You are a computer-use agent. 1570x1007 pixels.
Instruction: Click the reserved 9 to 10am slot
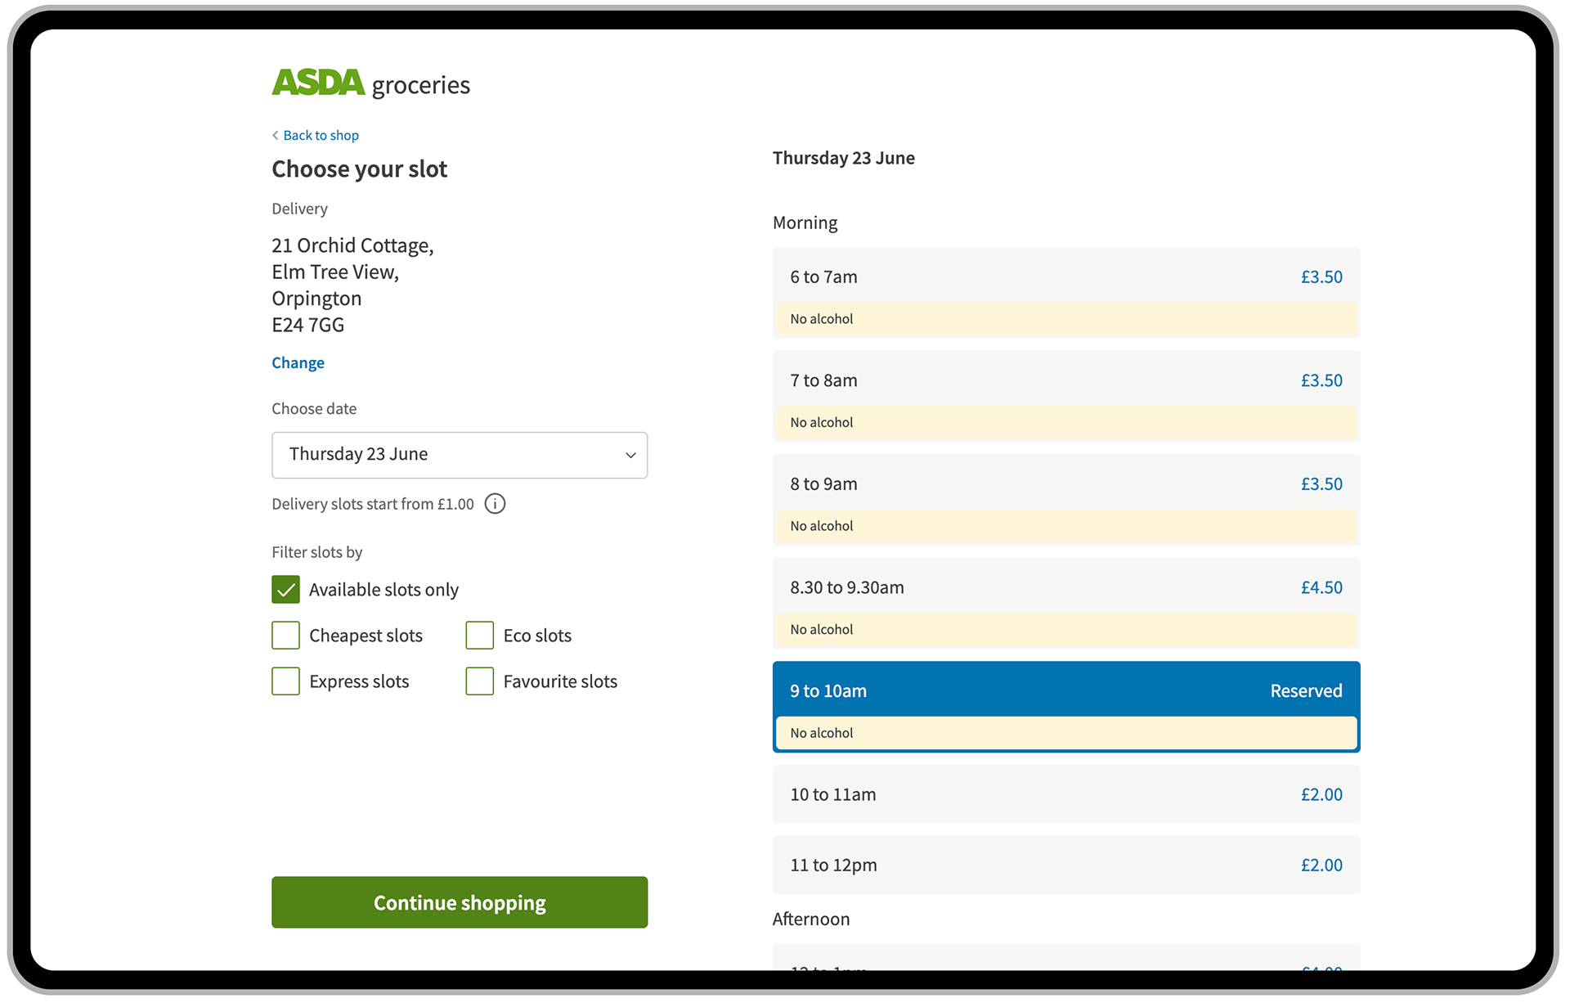[1065, 691]
